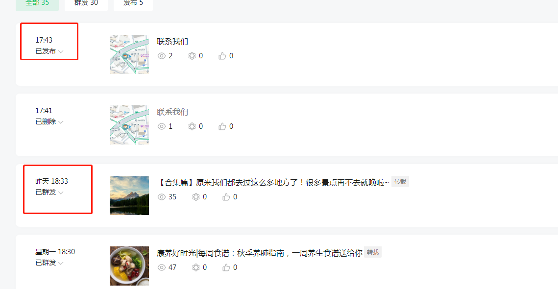Click the thumbs-up icon on 17:41 deleted post
Screen dimensions: 558x289
222,126
